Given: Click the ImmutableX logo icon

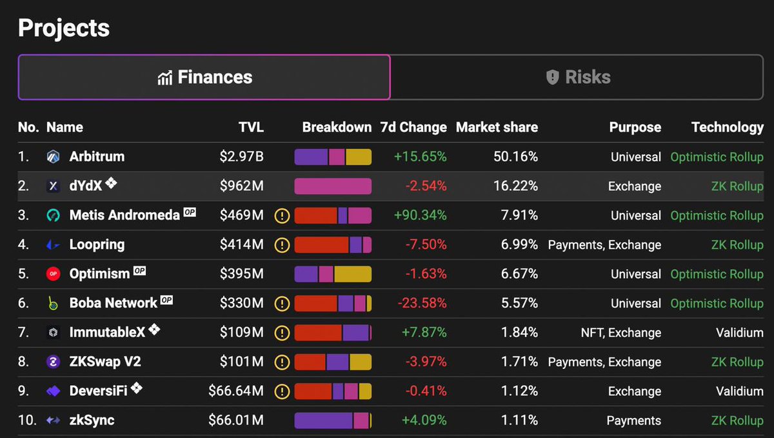Looking at the screenshot, I should [x=54, y=333].
